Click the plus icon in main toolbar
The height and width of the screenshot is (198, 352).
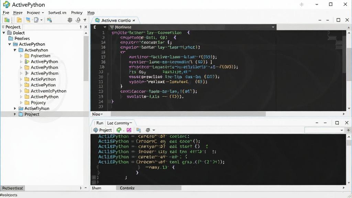pyautogui.click(x=85, y=20)
